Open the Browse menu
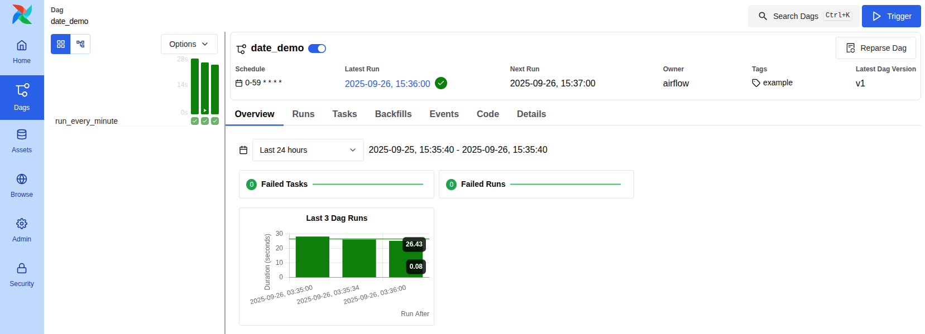The height and width of the screenshot is (334, 925). [x=22, y=186]
